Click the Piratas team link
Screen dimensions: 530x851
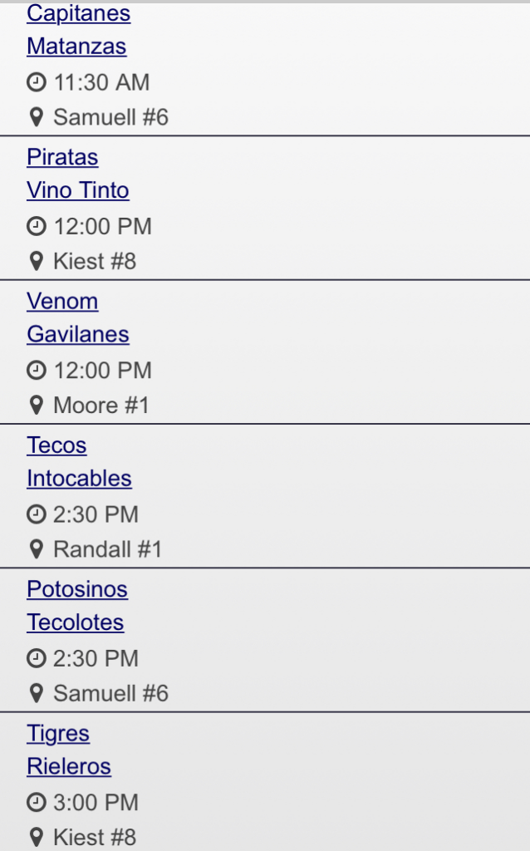point(62,157)
